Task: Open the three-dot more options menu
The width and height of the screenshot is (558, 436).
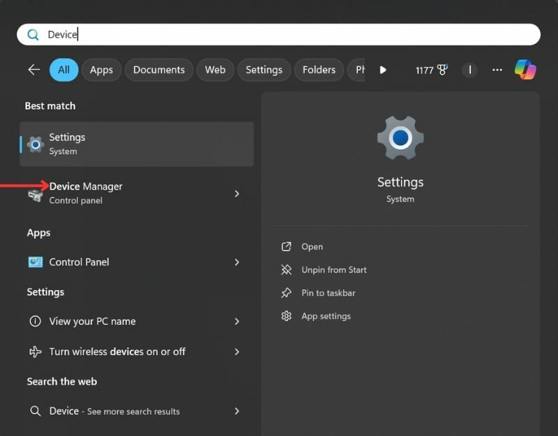Action: (x=497, y=70)
